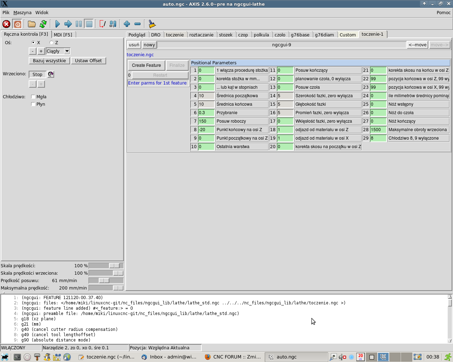Clear live plot with broom icon

click(x=152, y=24)
